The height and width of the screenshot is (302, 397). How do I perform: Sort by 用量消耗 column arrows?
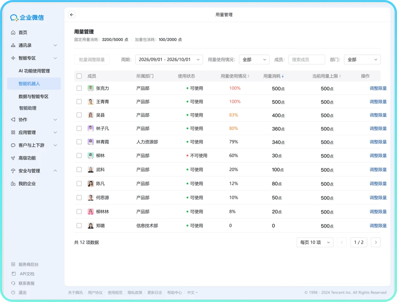pos(283,76)
